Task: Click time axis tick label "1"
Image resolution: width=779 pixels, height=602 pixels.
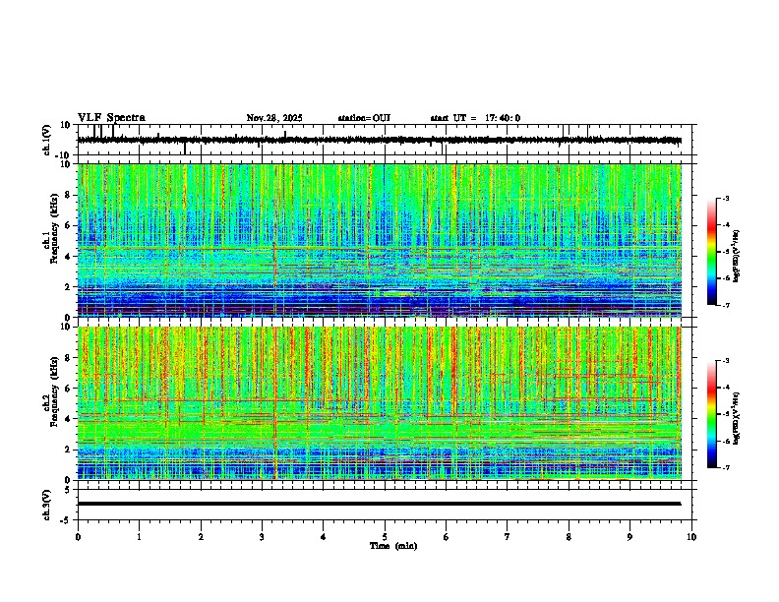Action: 139,537
